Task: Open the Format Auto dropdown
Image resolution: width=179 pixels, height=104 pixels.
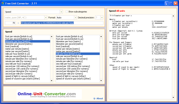Action: click(x=76, y=18)
